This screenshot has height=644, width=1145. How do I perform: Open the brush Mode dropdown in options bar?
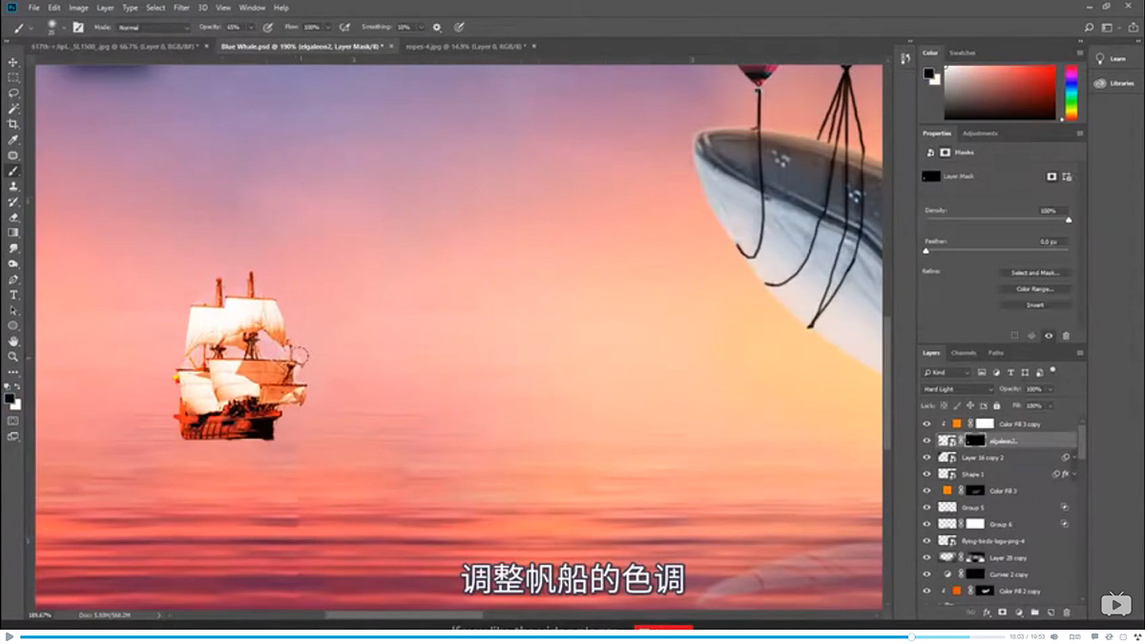(153, 27)
